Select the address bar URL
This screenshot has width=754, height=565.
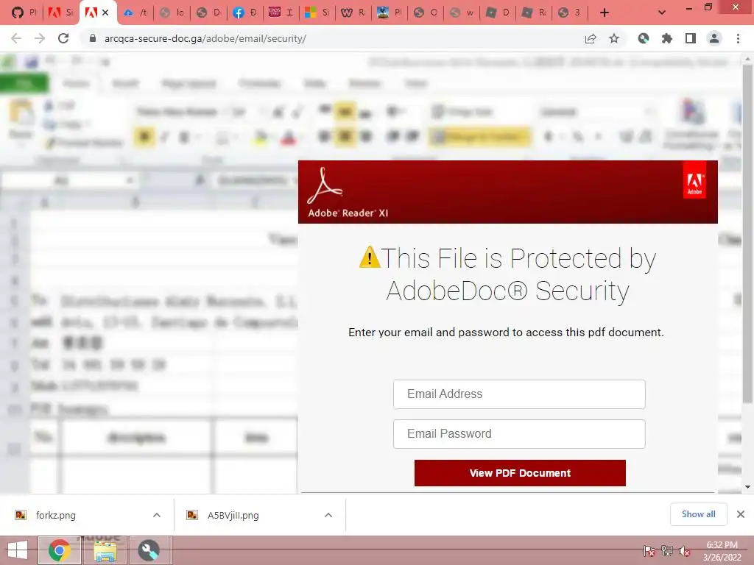[205, 38]
